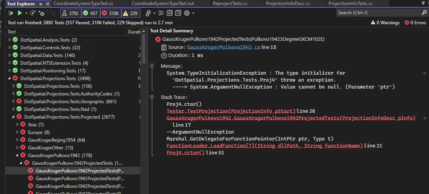Toggle the 0 Errors filter

(x=415, y=23)
